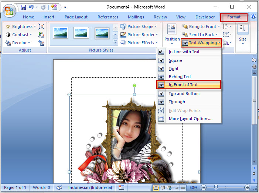259x193 pixels.
Task: Switch to Outline view
Action: pyautogui.click(x=176, y=187)
